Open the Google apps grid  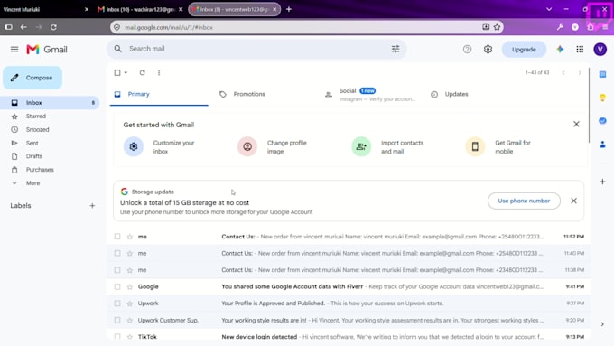click(x=580, y=50)
